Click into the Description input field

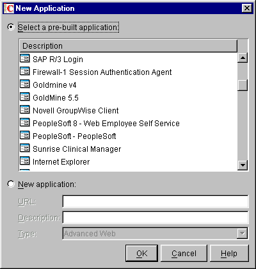(156, 217)
